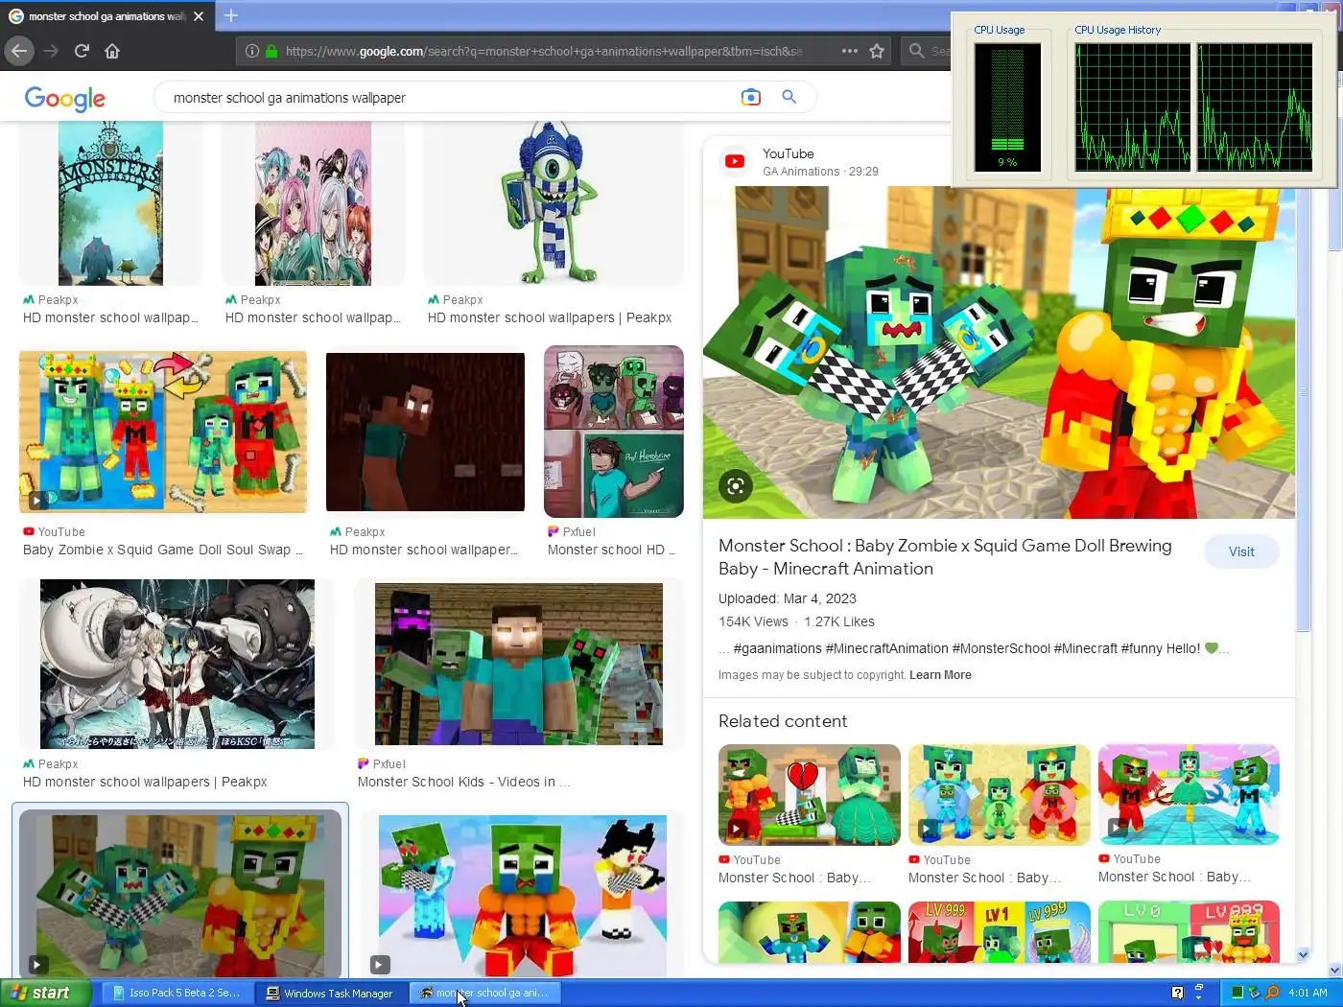Image resolution: width=1343 pixels, height=1007 pixels.
Task: Close the monster school ga animations tab
Action: [x=199, y=16]
